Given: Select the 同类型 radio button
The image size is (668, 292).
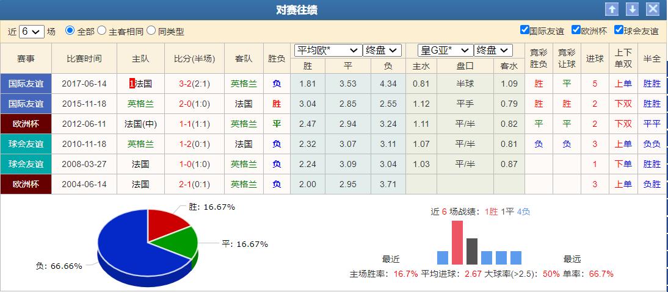Looking at the screenshot, I should [151, 30].
